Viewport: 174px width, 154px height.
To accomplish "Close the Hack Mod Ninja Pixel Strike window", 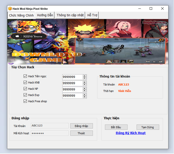I will point(162,8).
